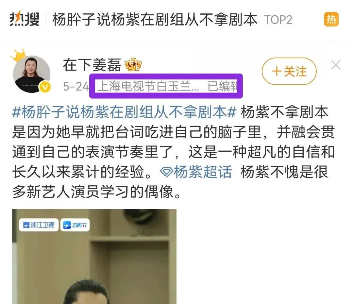The image size is (353, 304).
Task: Tap the 热搜 hot search logo
Action: click(24, 19)
